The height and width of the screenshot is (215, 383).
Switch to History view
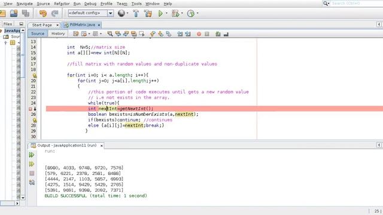tap(58, 33)
